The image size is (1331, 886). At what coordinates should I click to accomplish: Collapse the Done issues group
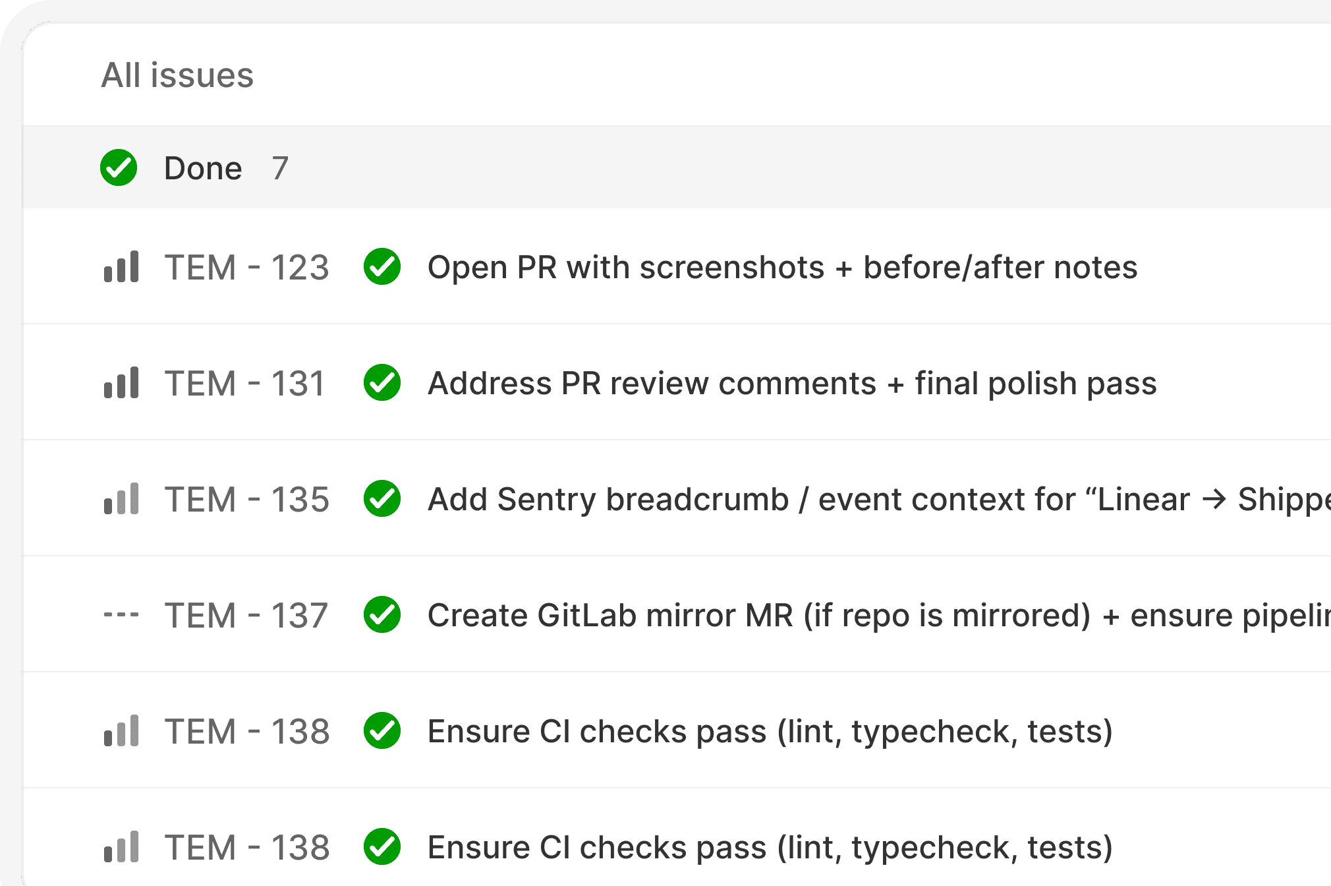click(203, 168)
